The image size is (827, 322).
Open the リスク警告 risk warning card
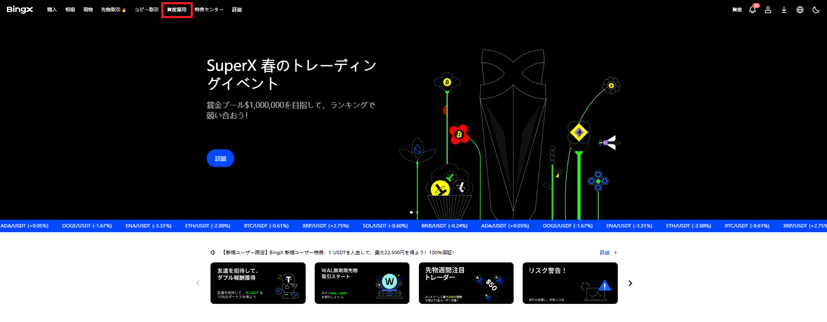[570, 283]
